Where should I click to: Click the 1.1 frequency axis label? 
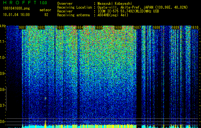[x=3, y=42]
